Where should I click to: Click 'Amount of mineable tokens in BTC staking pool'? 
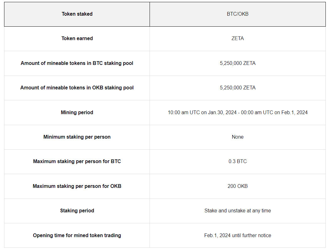click(x=77, y=63)
